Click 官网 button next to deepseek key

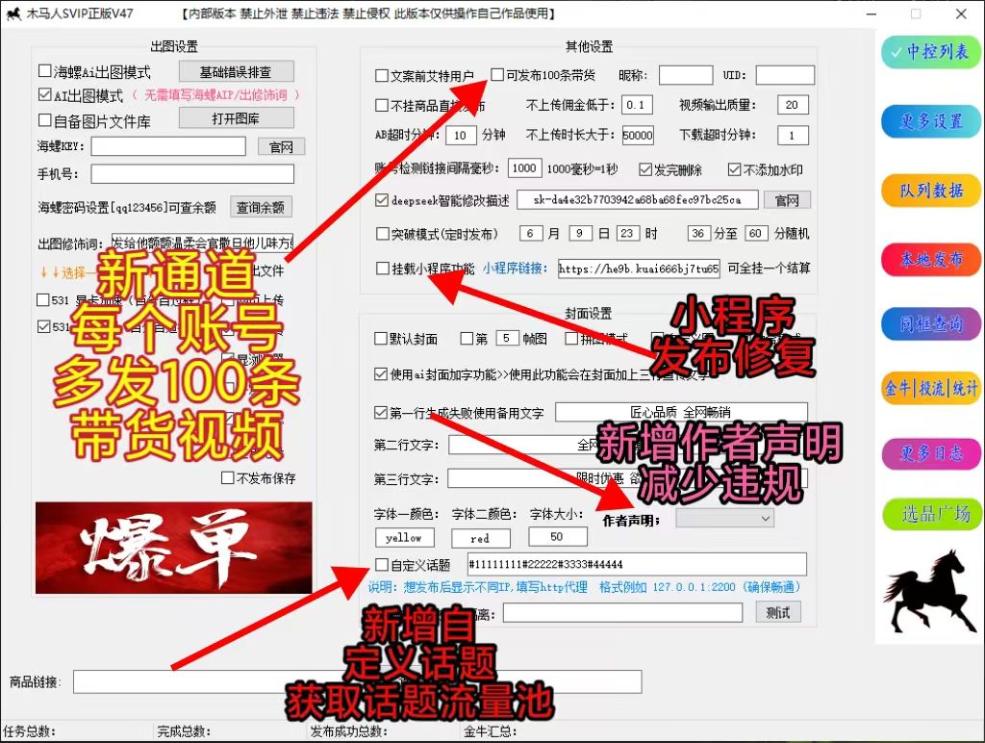tap(787, 200)
